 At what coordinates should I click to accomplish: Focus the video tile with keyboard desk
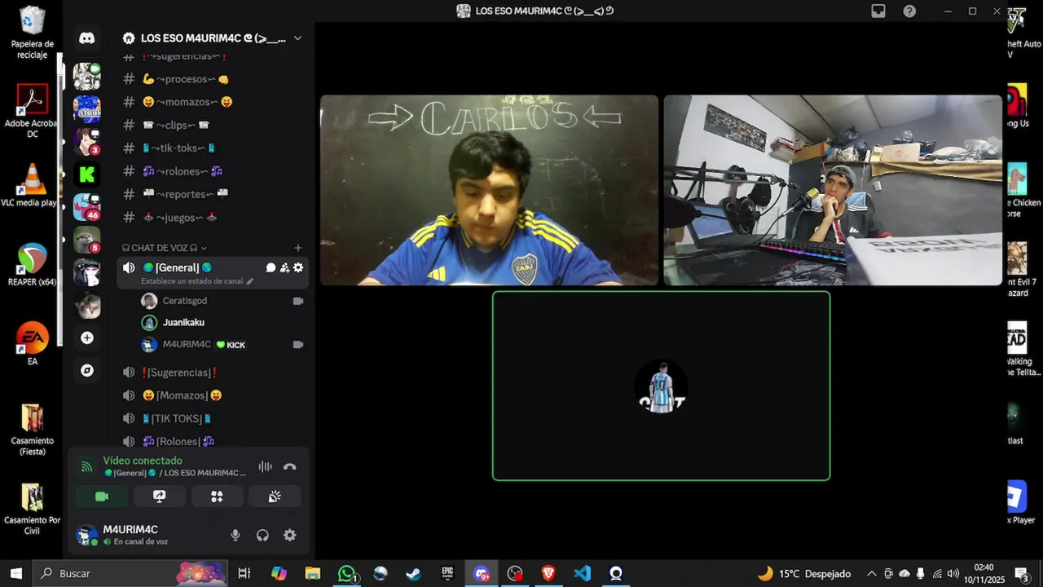pyautogui.click(x=833, y=190)
